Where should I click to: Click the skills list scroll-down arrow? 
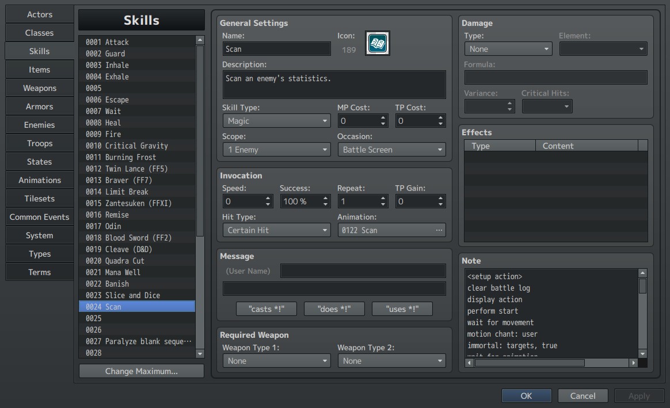pos(200,354)
